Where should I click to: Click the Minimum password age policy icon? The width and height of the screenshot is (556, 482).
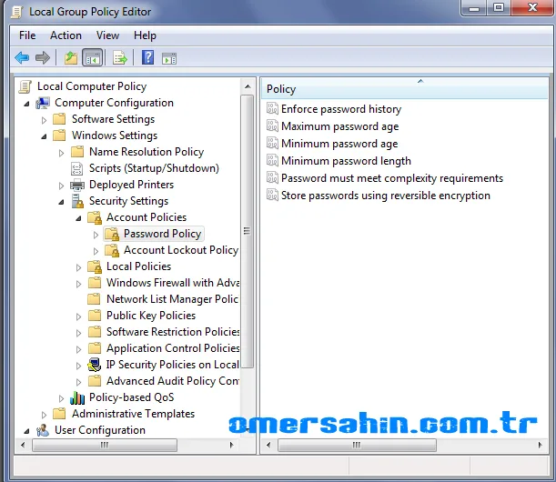coord(272,143)
